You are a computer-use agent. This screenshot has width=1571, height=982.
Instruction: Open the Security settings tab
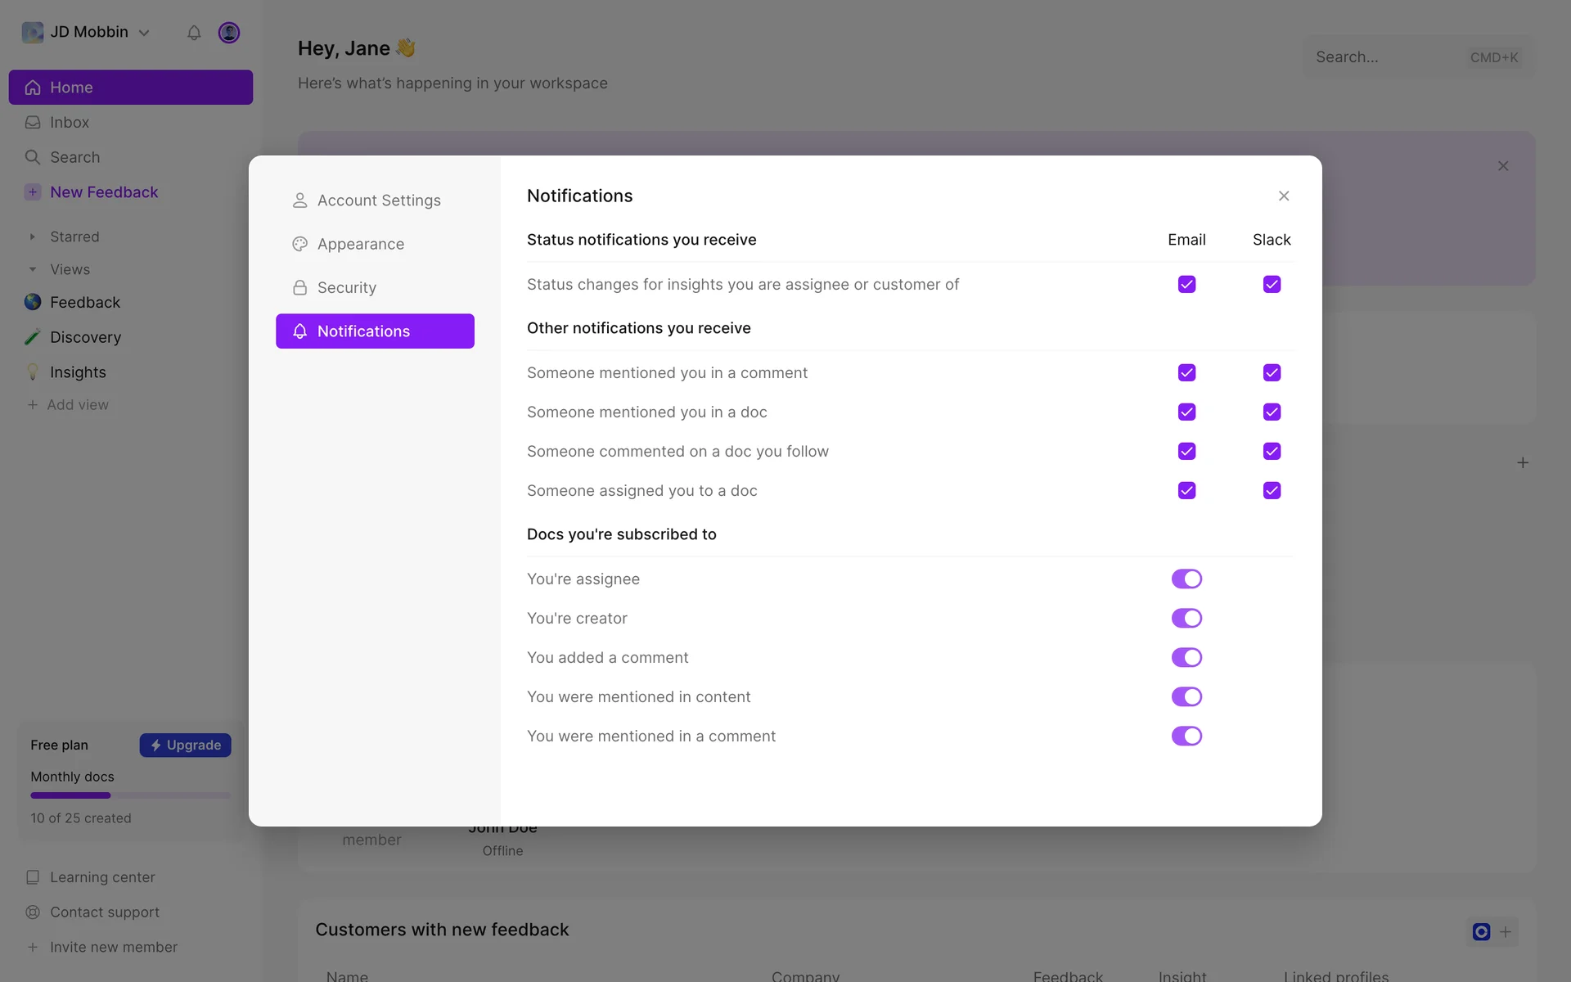(x=347, y=287)
